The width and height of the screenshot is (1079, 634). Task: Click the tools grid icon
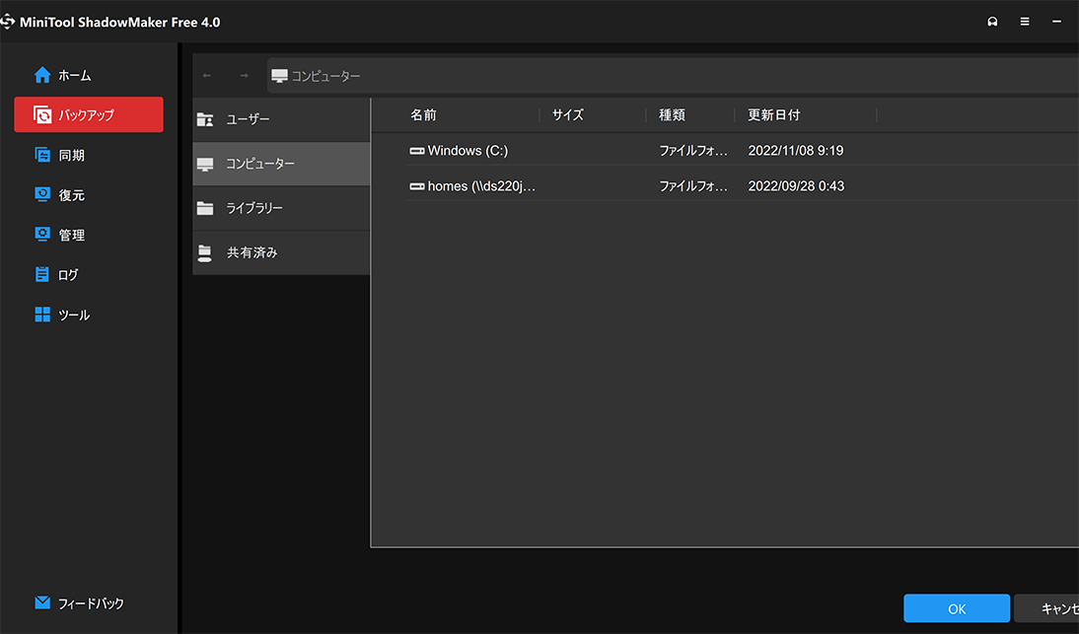[x=42, y=315]
